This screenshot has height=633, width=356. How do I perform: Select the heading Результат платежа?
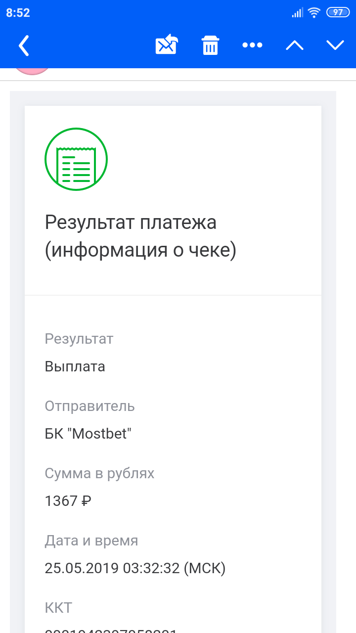pos(131,223)
